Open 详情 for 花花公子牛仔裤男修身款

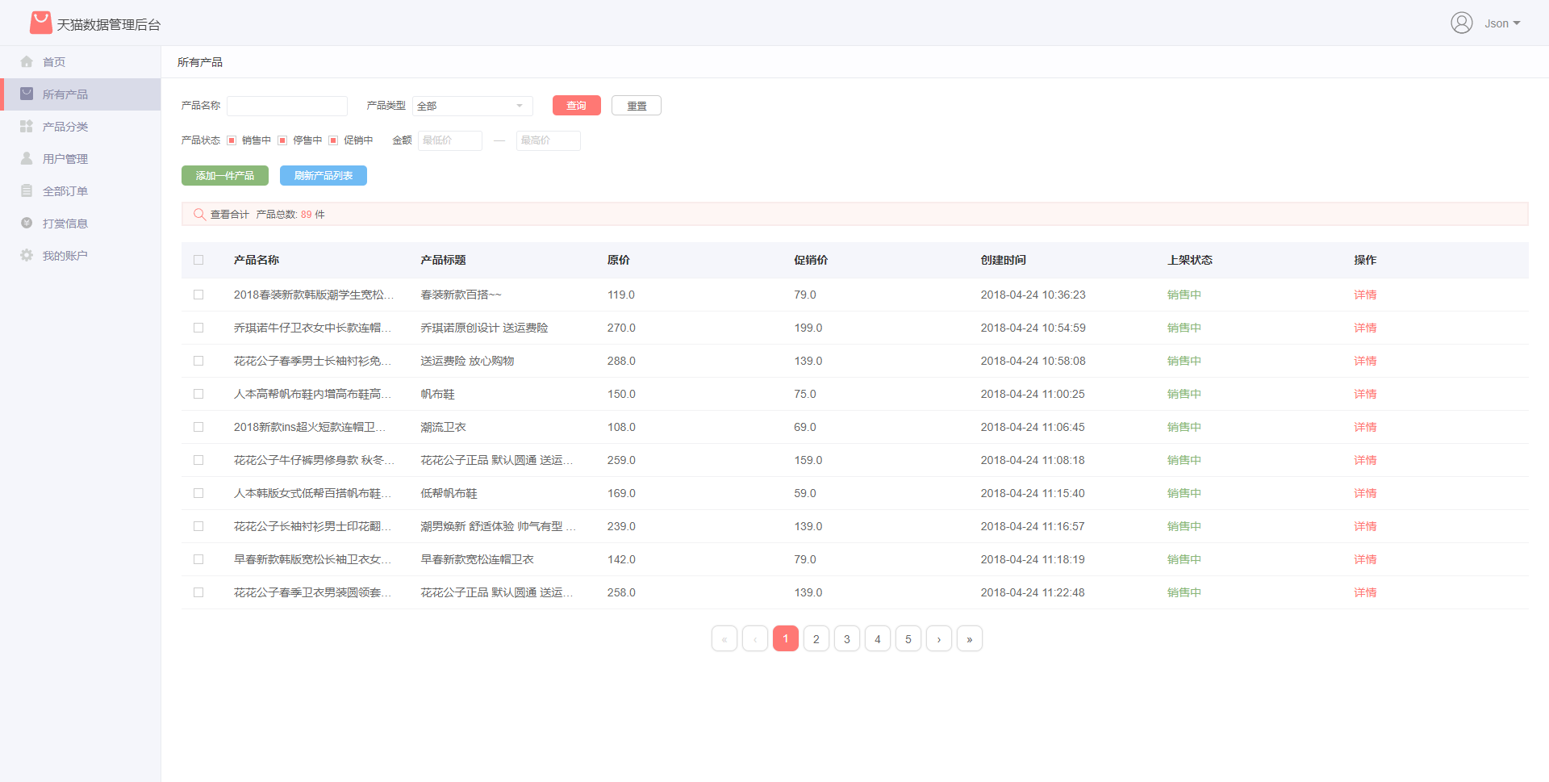pos(1365,460)
